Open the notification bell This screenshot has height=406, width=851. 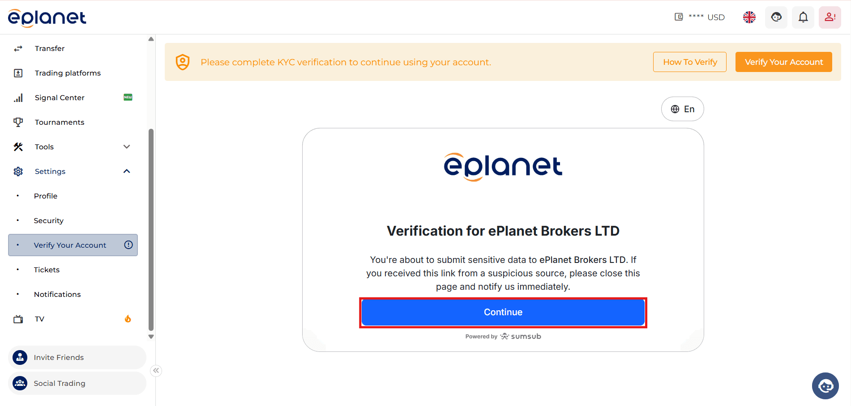pyautogui.click(x=803, y=17)
